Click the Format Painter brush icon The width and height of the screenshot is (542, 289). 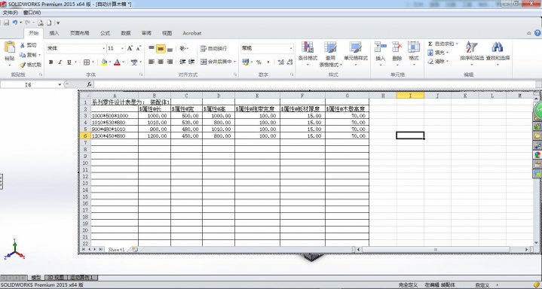click(23, 65)
